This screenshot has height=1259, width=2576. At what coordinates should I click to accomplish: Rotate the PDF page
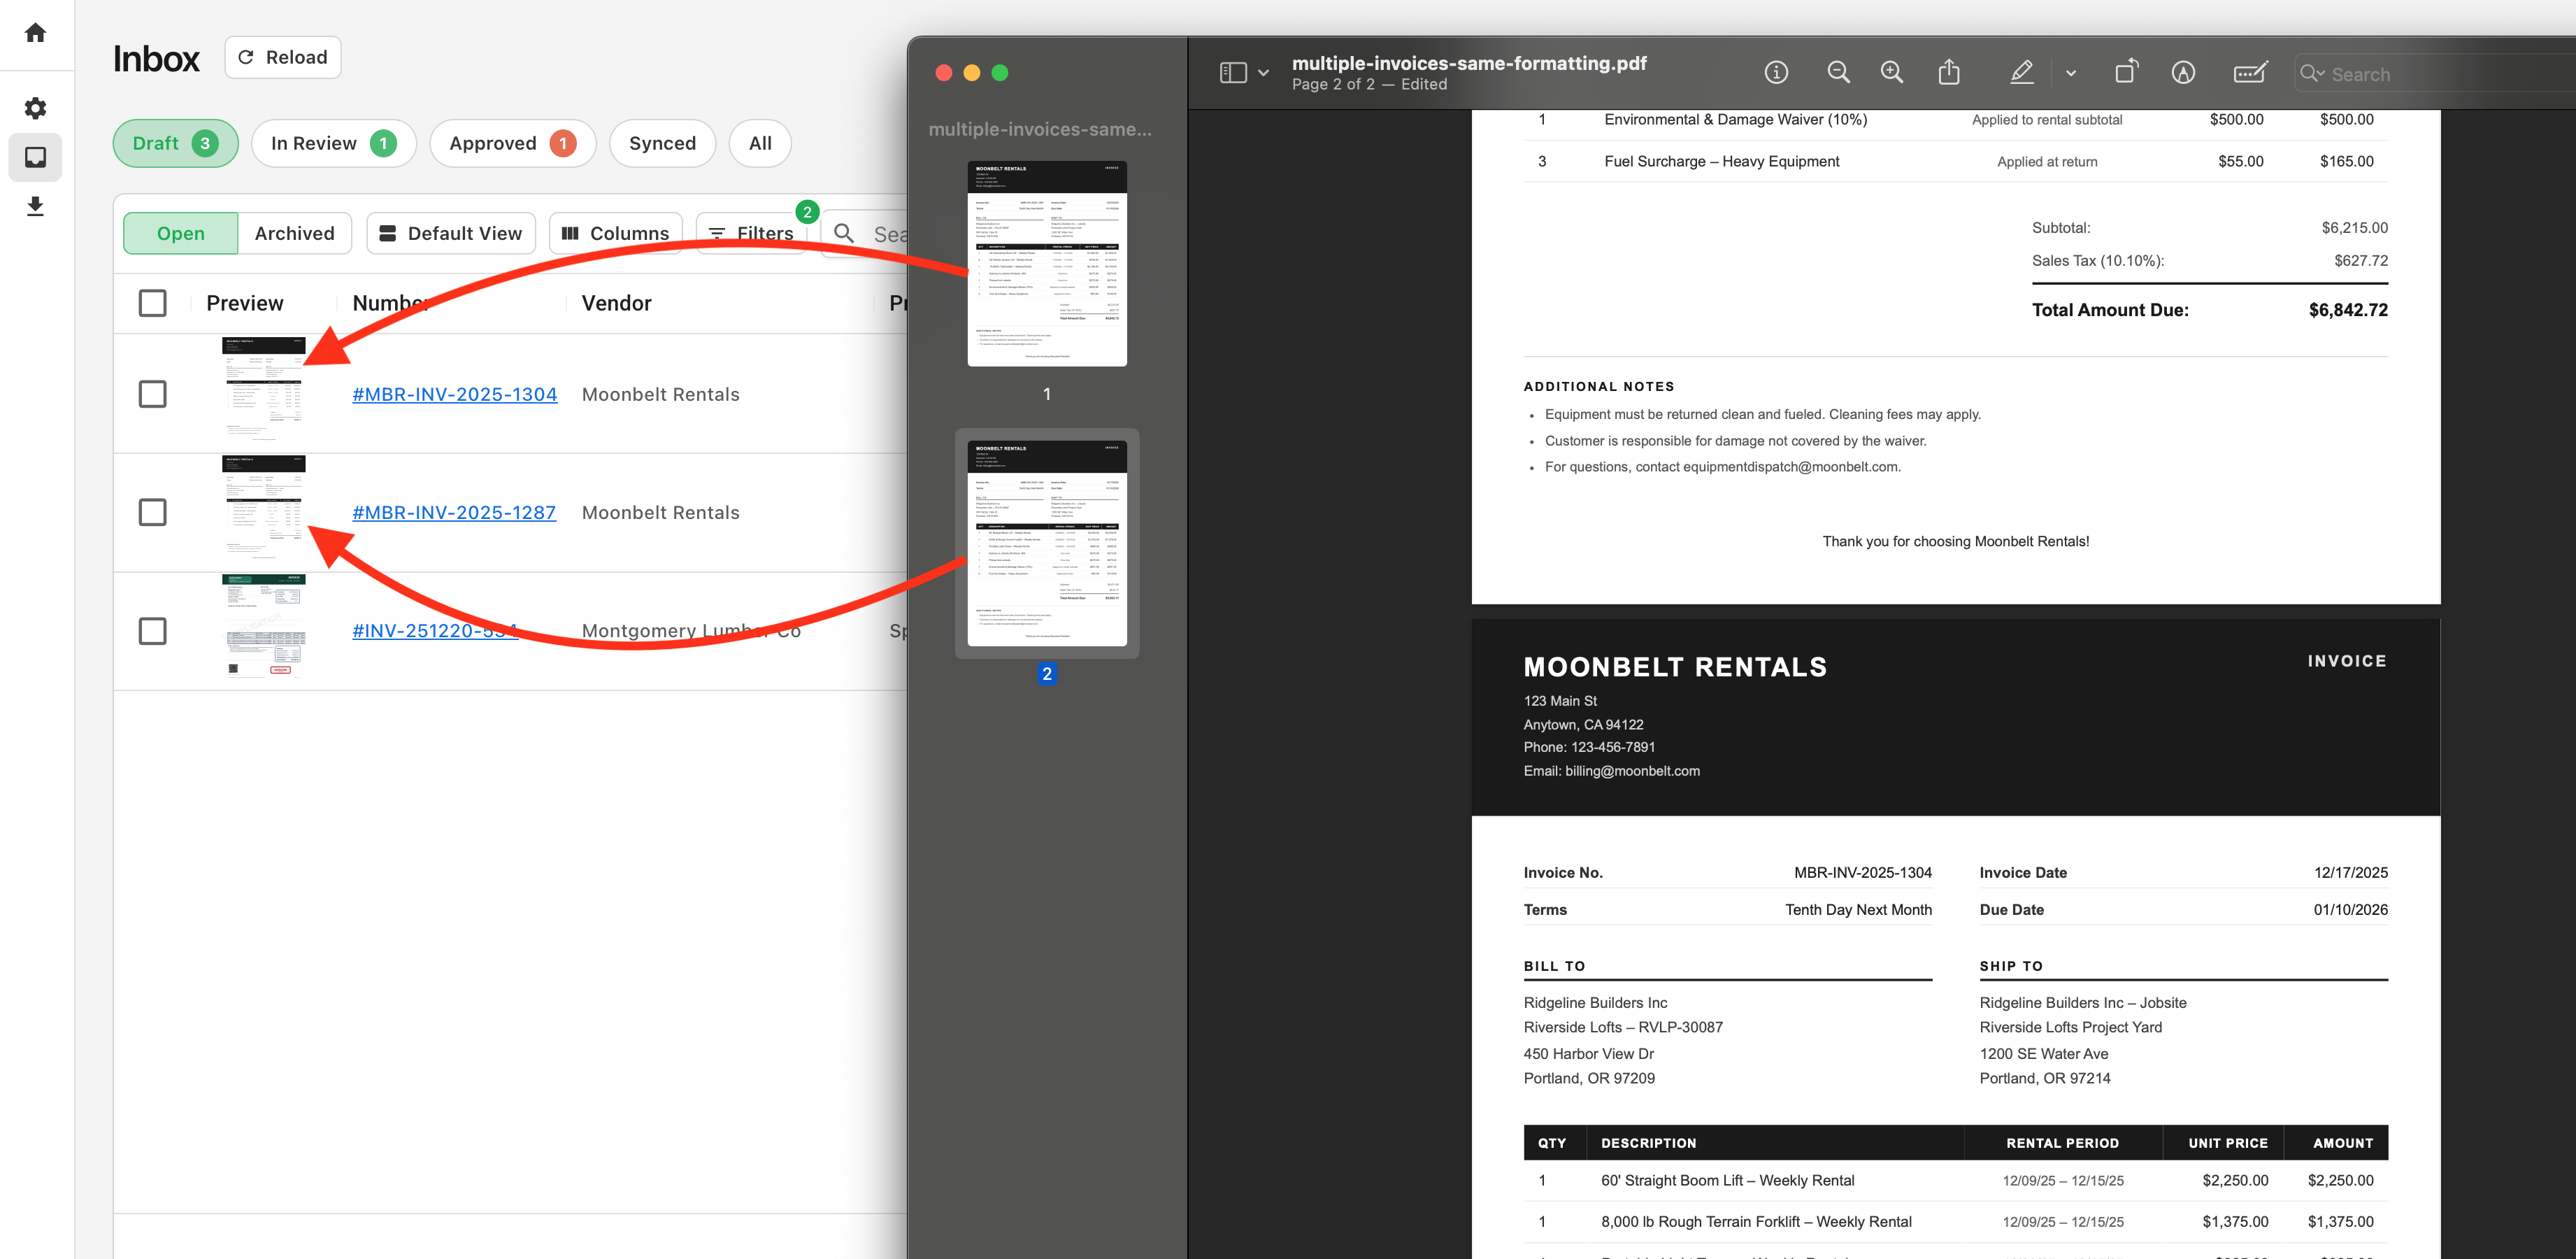point(2127,72)
